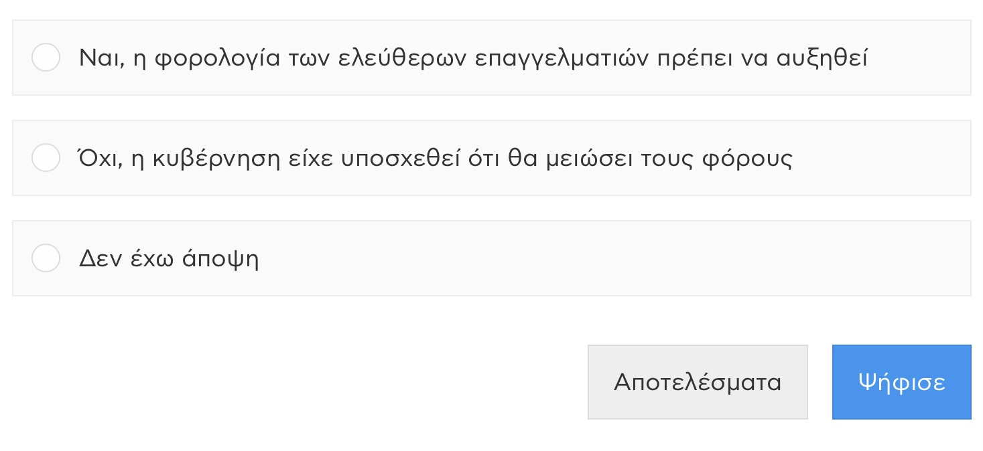The image size is (983, 451).
Task: Click the 'Δεν έχω άποψη' label text
Action: click(x=169, y=259)
